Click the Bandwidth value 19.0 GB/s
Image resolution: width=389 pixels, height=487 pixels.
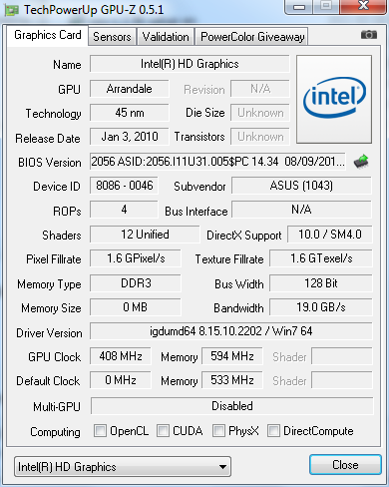point(321,307)
